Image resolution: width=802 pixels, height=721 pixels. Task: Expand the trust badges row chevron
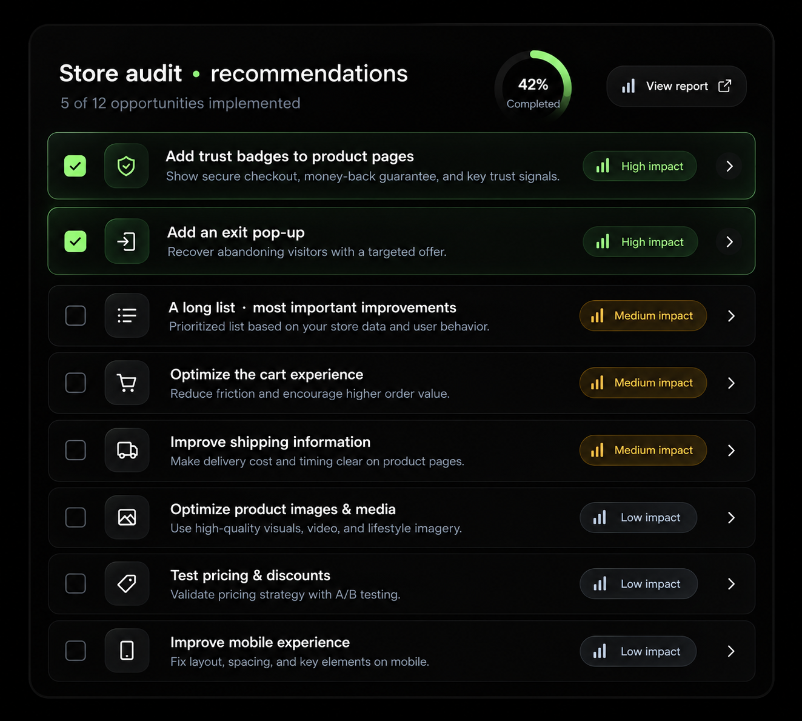click(x=729, y=166)
